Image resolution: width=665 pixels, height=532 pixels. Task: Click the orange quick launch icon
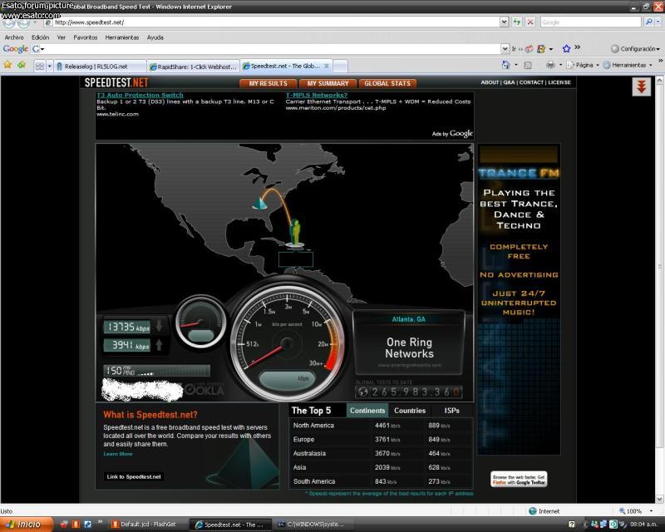point(76,525)
